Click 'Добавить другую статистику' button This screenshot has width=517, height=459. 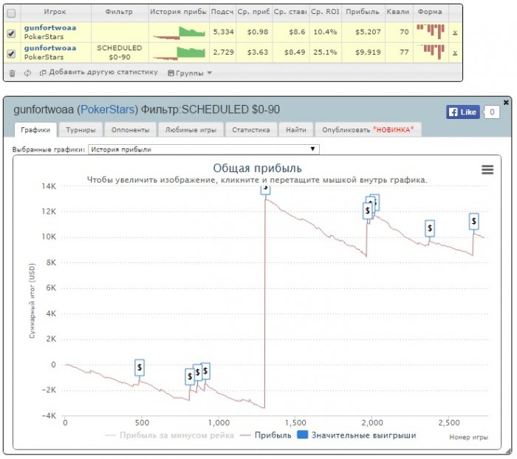click(98, 72)
